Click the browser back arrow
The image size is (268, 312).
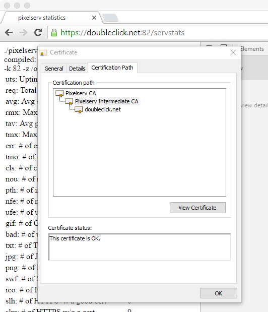9,32
